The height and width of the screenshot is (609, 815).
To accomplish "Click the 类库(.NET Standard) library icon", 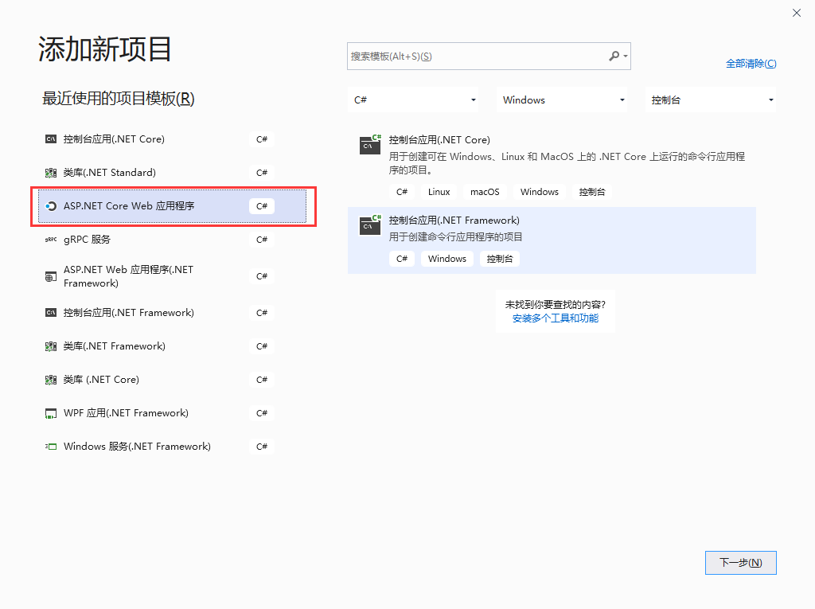I will (x=50, y=173).
